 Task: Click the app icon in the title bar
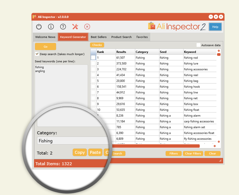click(34, 17)
